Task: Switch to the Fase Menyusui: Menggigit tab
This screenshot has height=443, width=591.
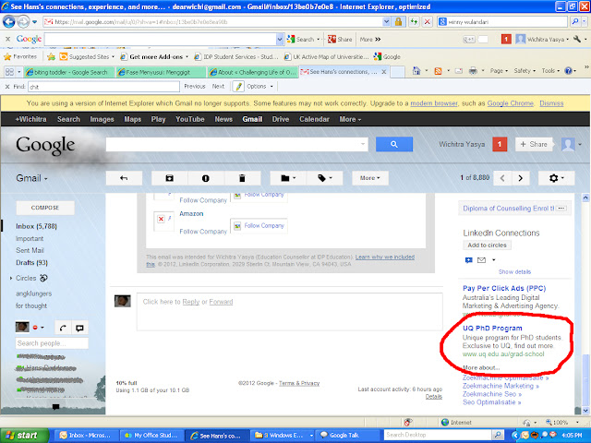Action: pyautogui.click(x=161, y=72)
